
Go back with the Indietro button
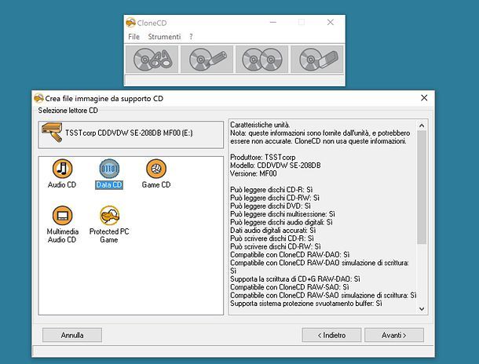tap(331, 335)
